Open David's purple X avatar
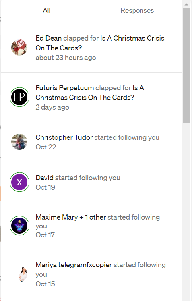Image resolution: width=192 pixels, height=301 pixels. [x=19, y=182]
